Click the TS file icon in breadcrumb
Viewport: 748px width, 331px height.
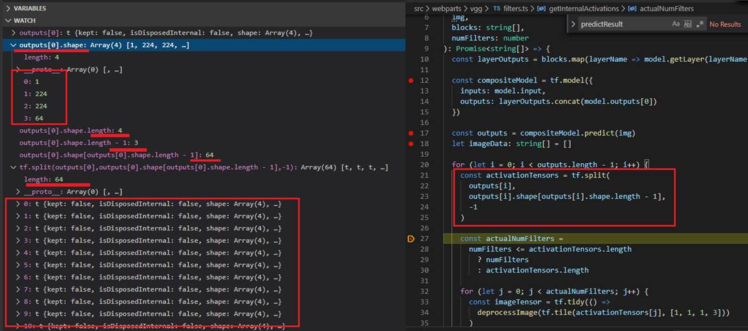497,8
